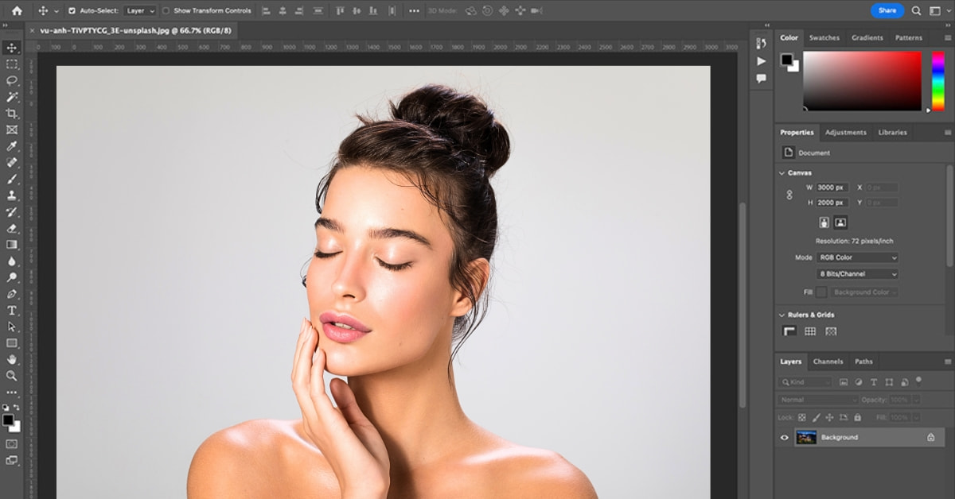
Task: Select the Frame tool
Action: 12,130
